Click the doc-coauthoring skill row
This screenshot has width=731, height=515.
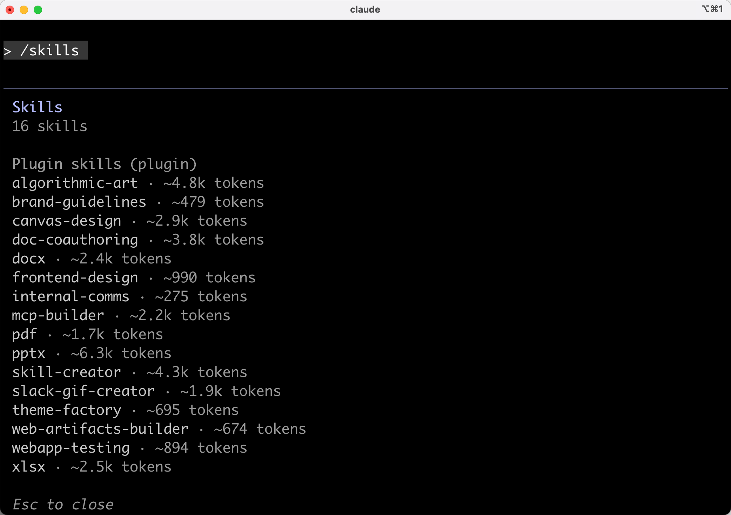(75, 240)
